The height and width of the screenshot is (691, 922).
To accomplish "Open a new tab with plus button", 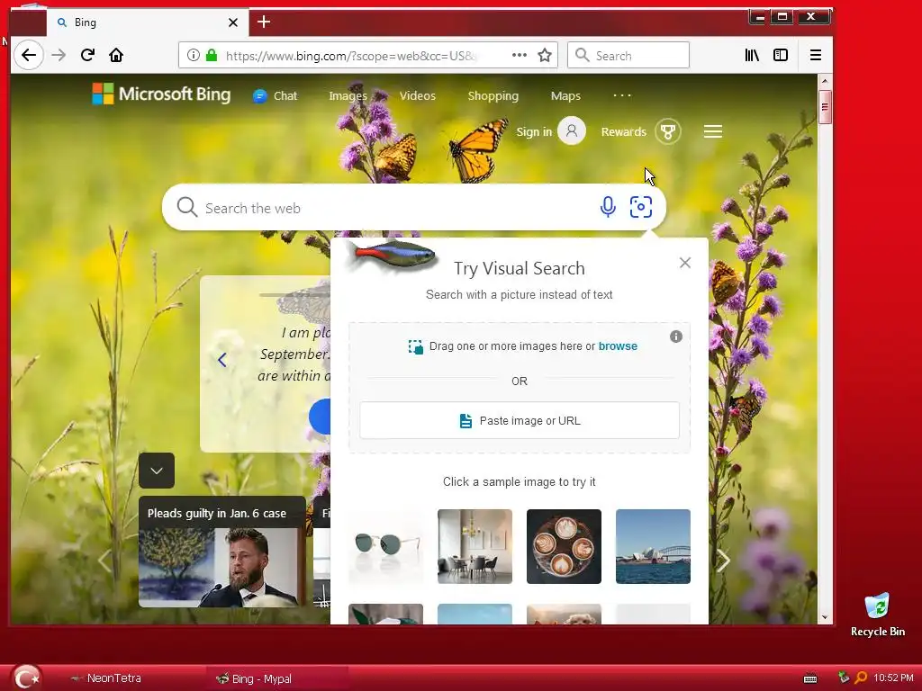I will pos(264,22).
